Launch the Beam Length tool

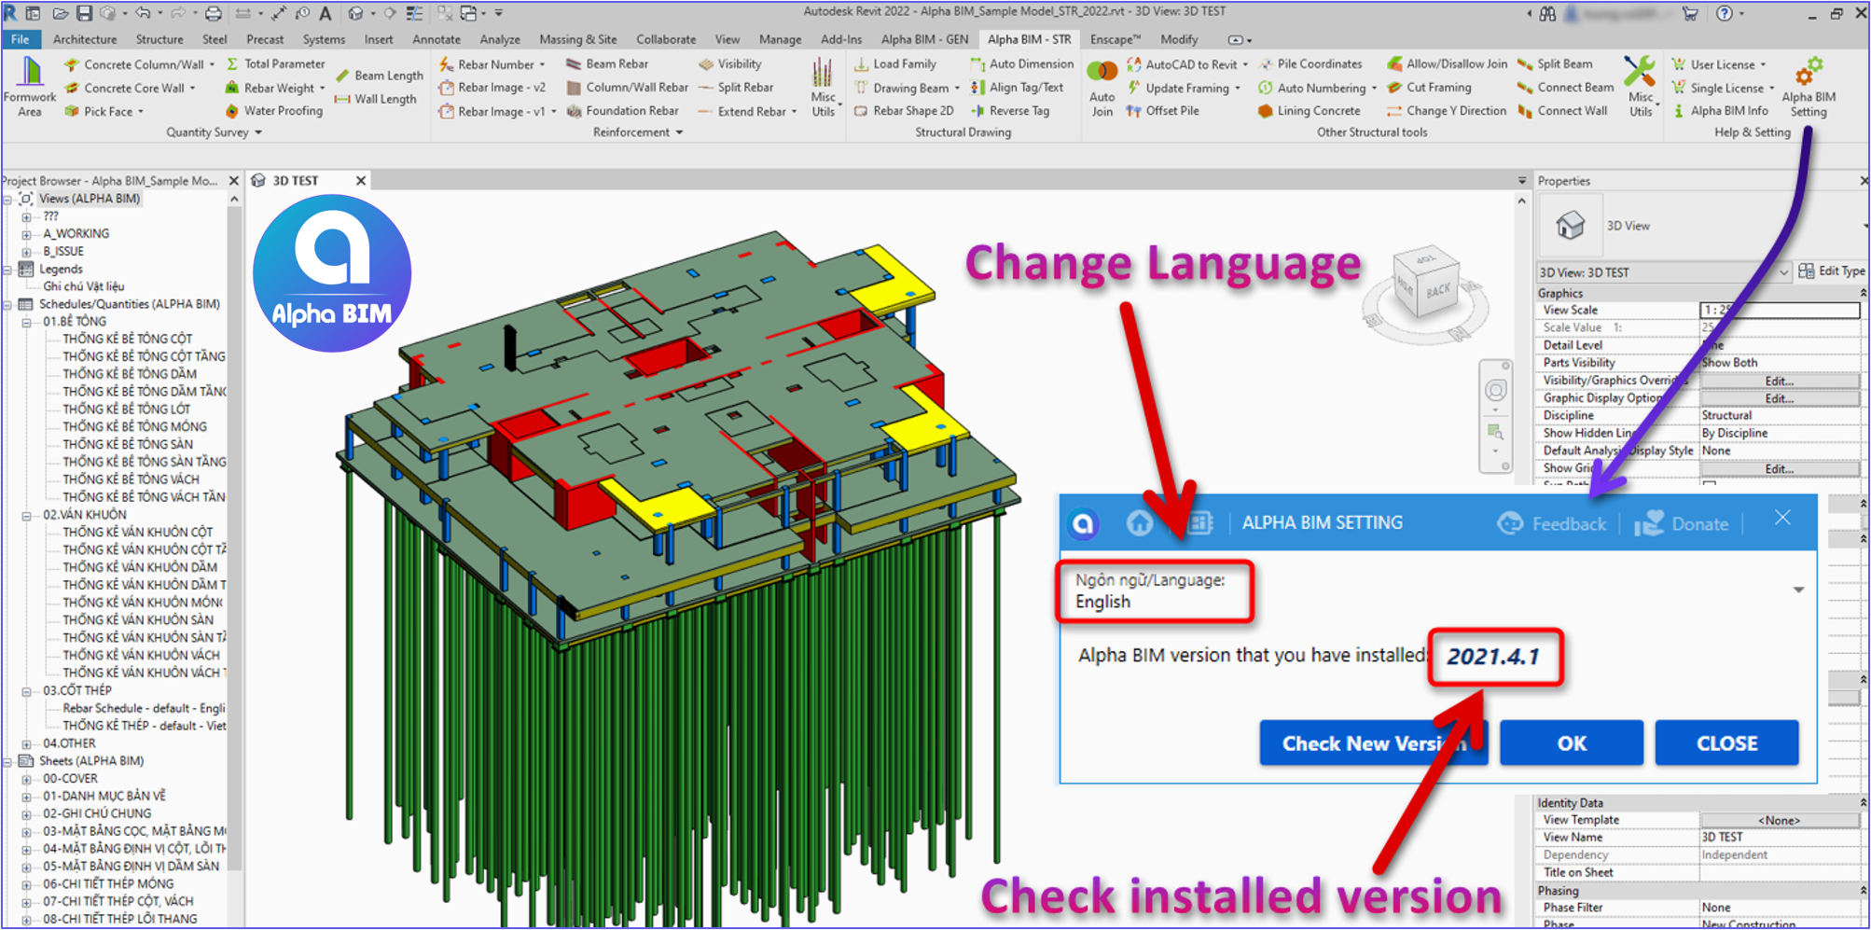[x=379, y=76]
